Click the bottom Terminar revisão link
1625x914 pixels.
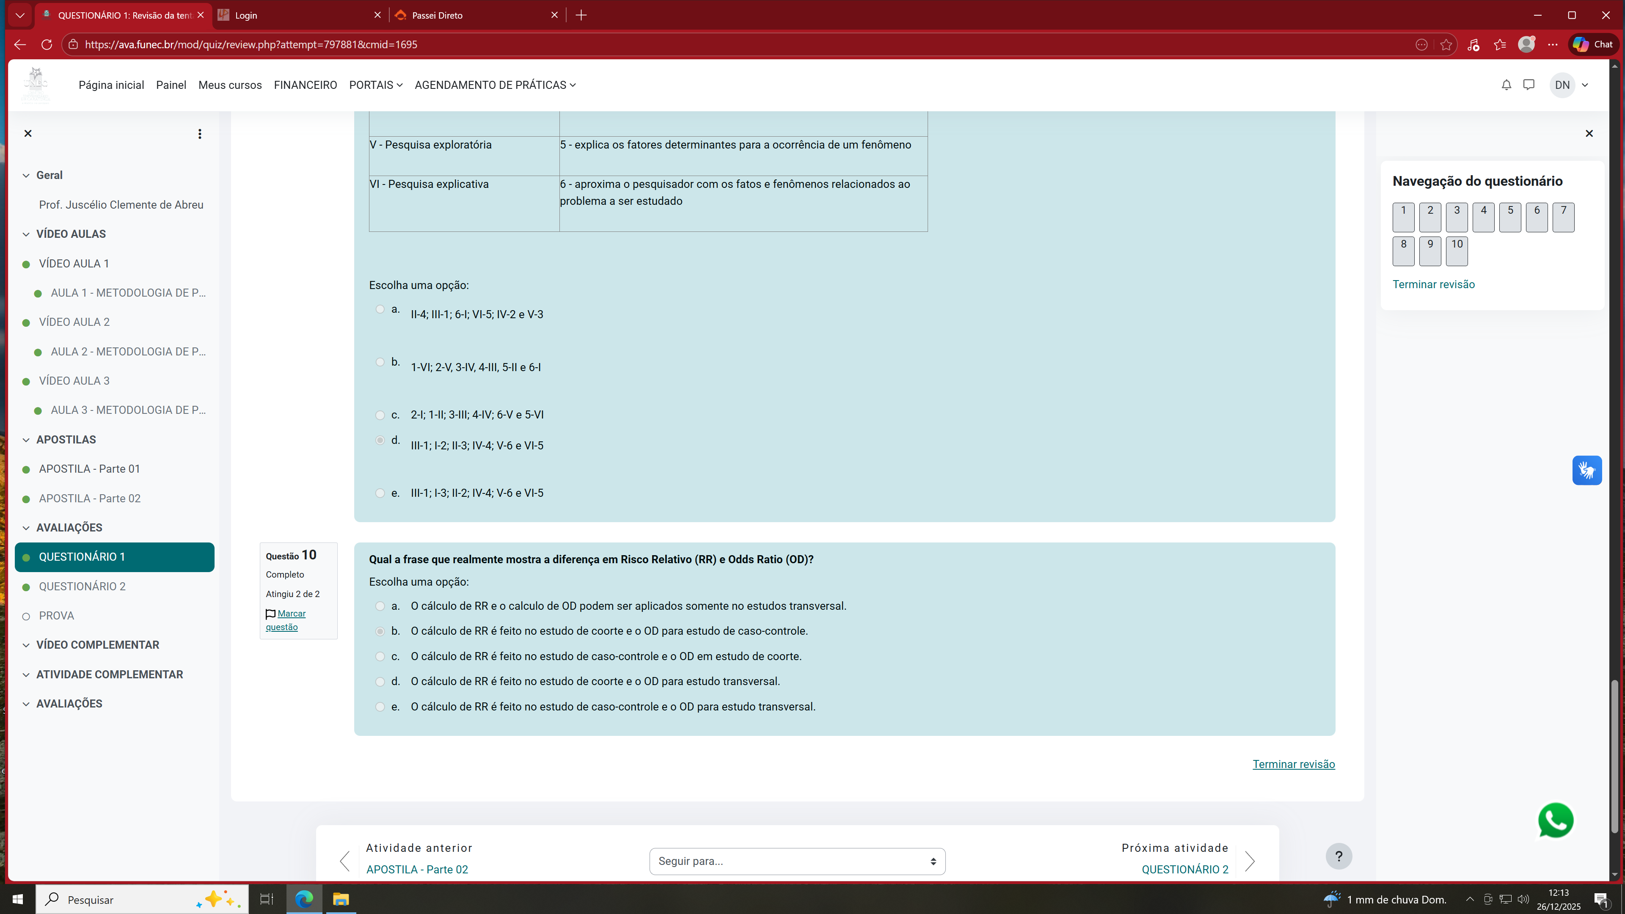pyautogui.click(x=1293, y=764)
